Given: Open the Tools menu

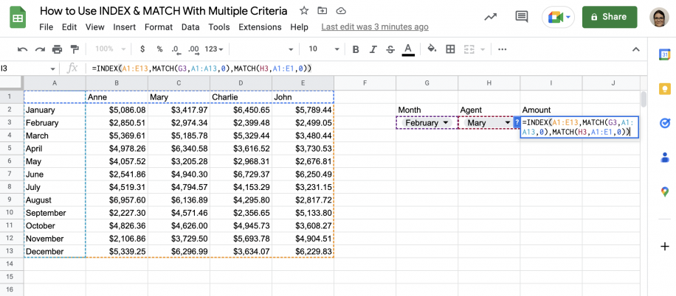Looking at the screenshot, I should point(219,27).
